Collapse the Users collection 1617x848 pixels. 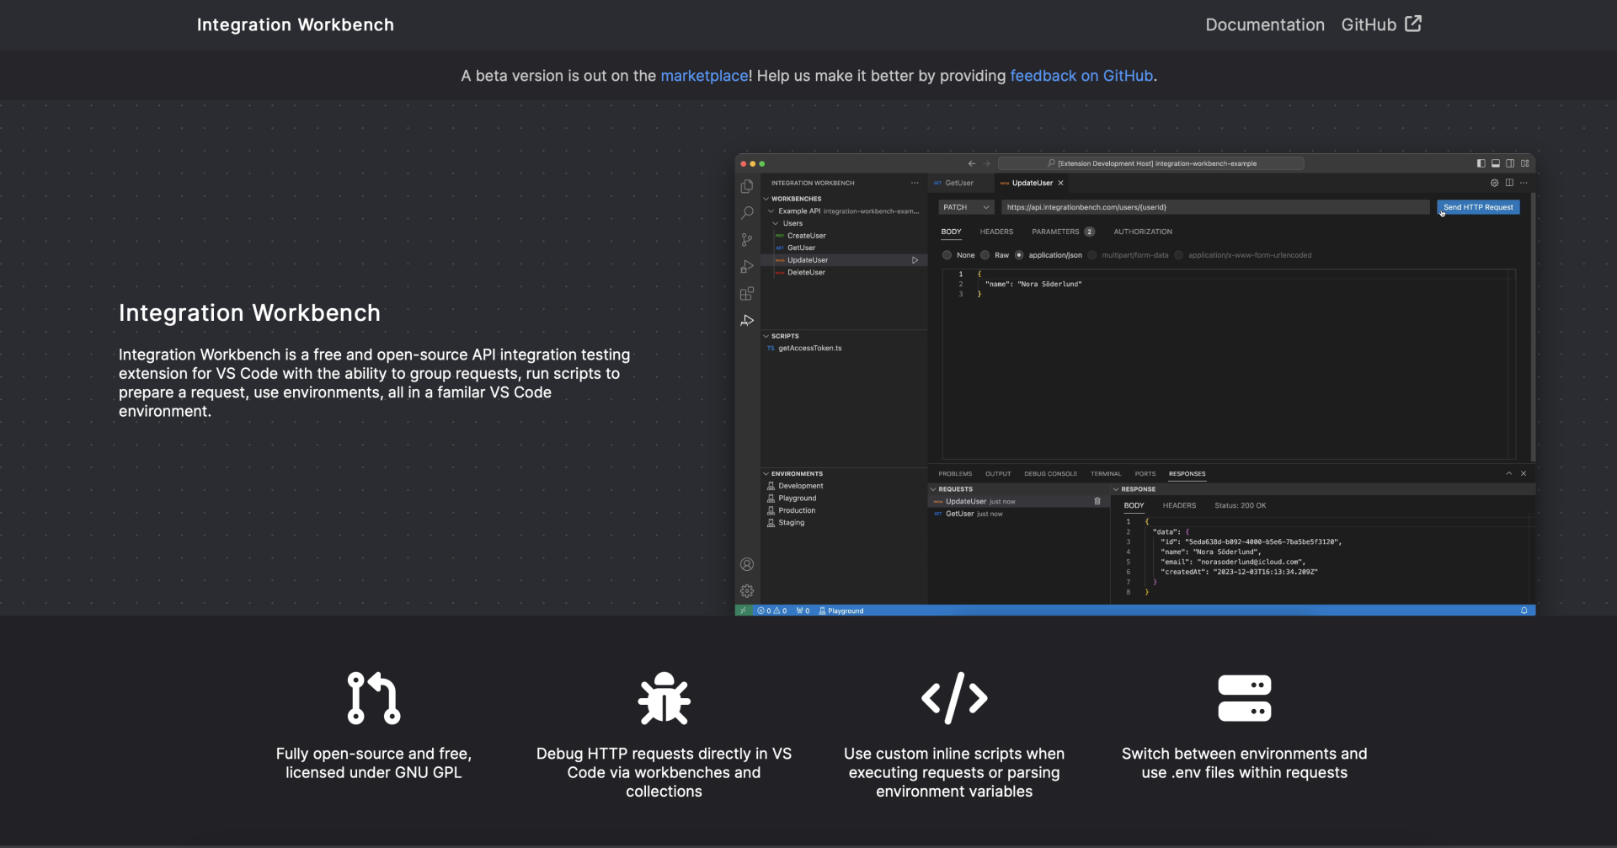coord(776,223)
